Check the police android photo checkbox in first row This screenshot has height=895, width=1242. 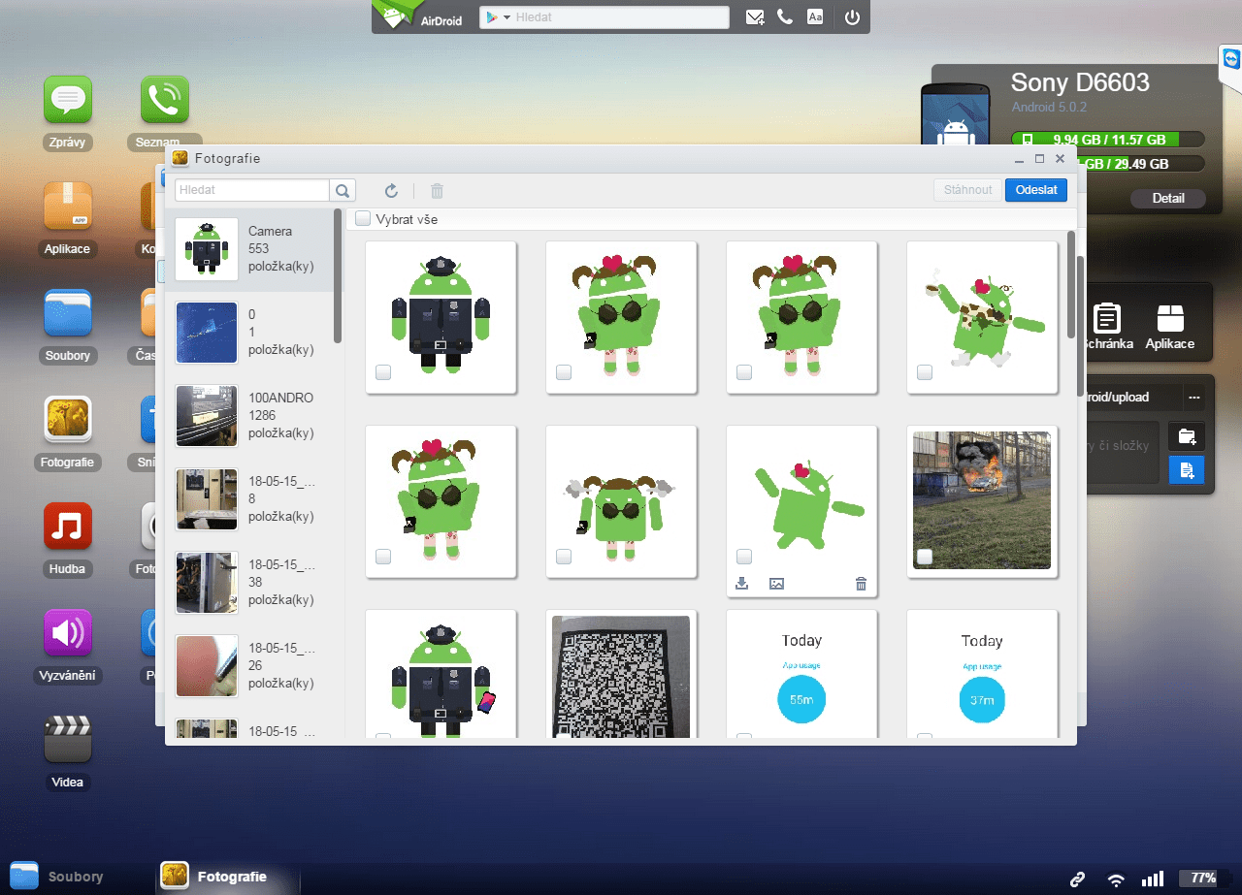click(x=383, y=372)
